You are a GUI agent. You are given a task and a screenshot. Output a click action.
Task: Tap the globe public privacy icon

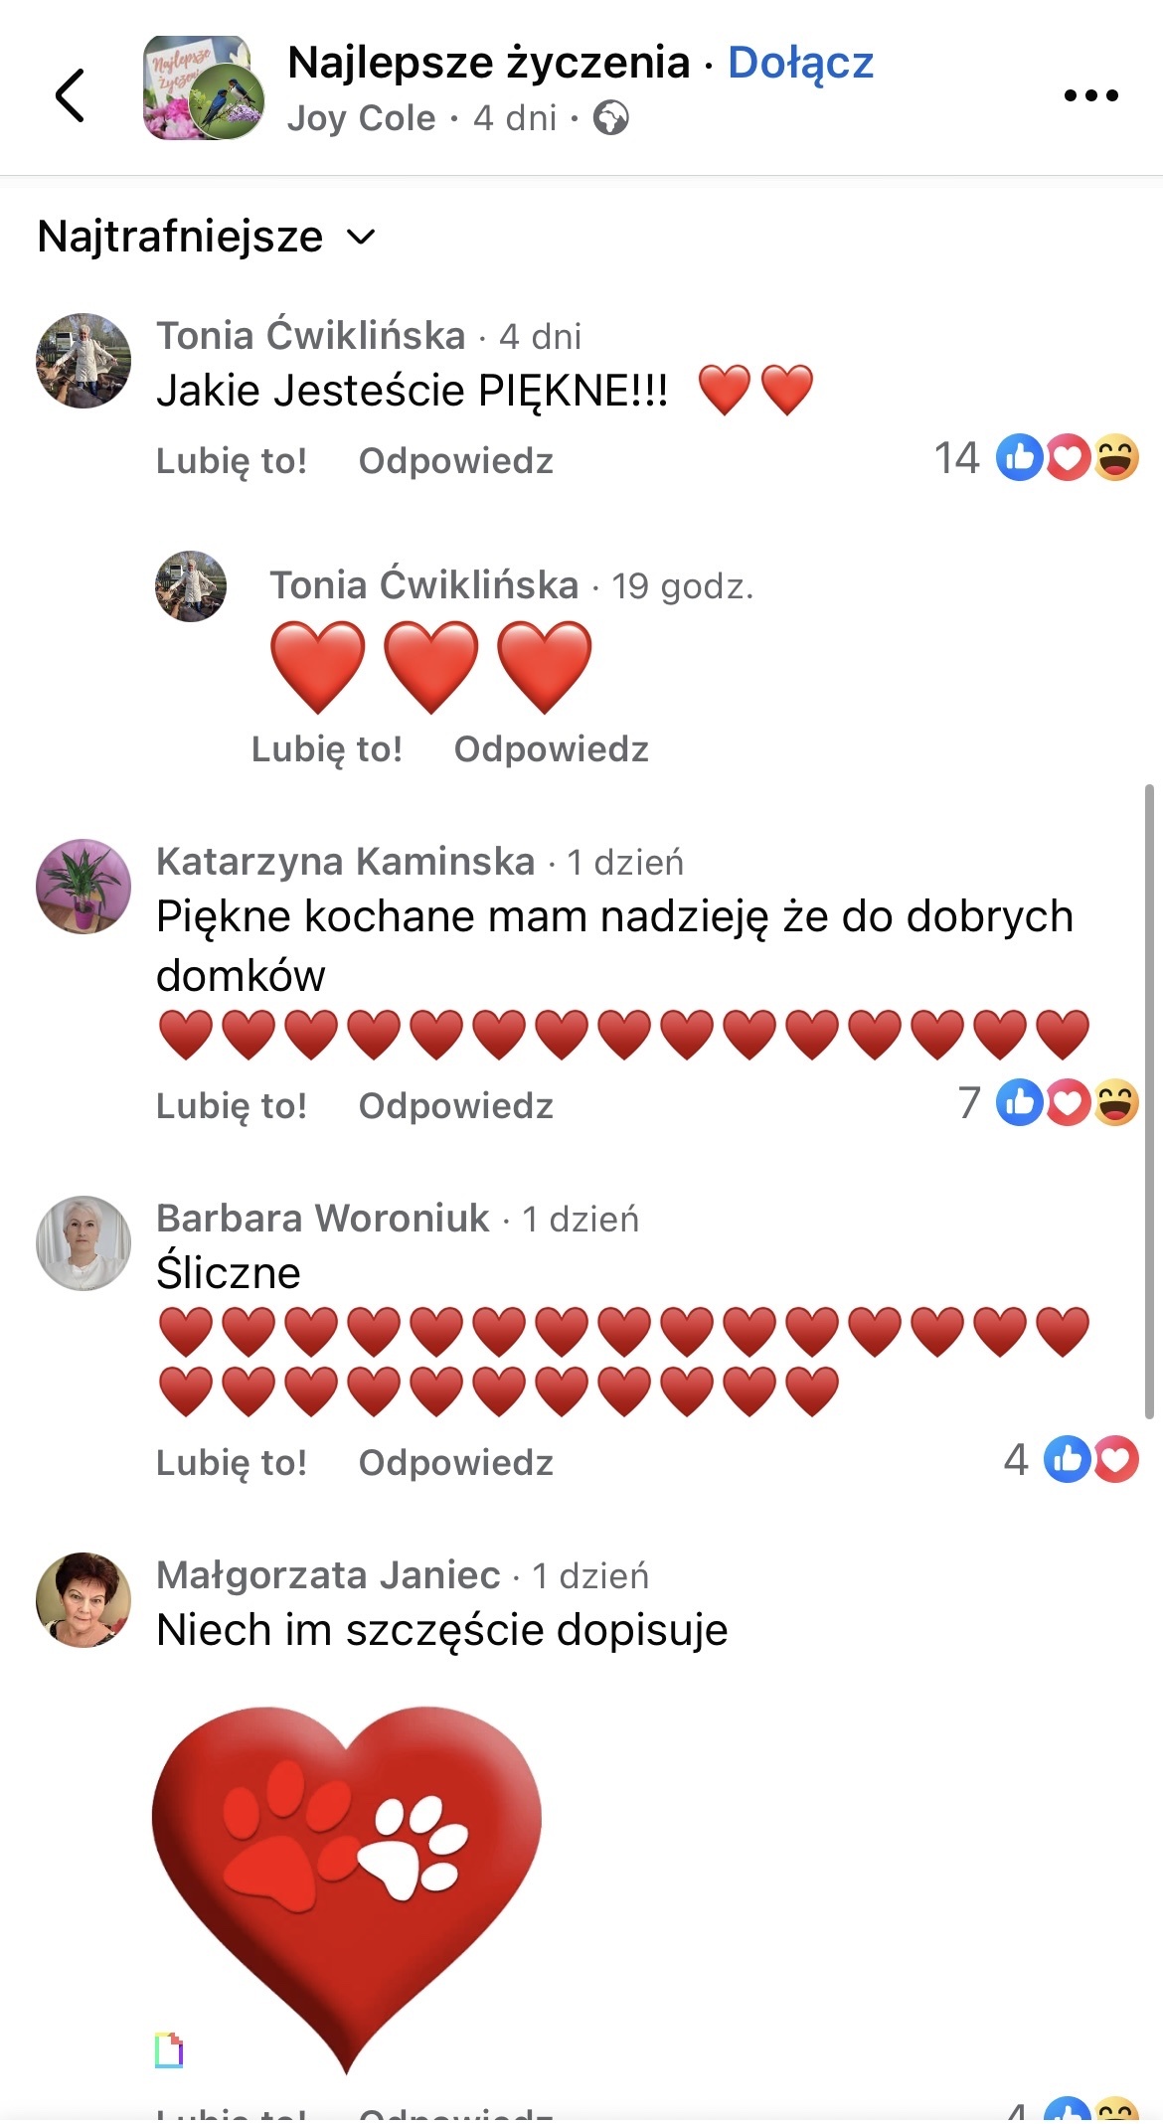(x=610, y=118)
